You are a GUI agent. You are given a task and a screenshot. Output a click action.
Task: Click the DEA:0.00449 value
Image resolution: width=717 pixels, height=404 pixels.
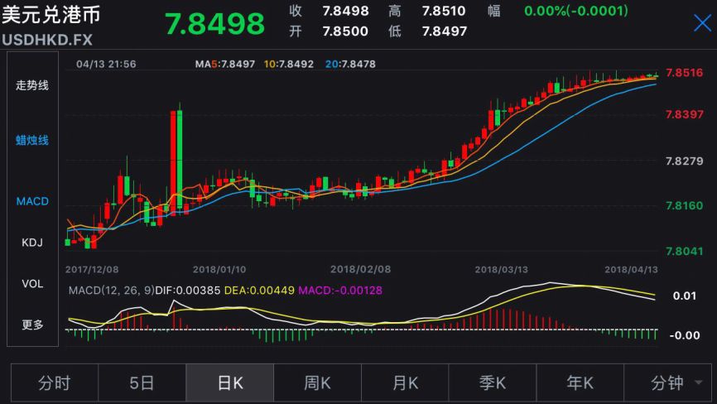click(259, 291)
